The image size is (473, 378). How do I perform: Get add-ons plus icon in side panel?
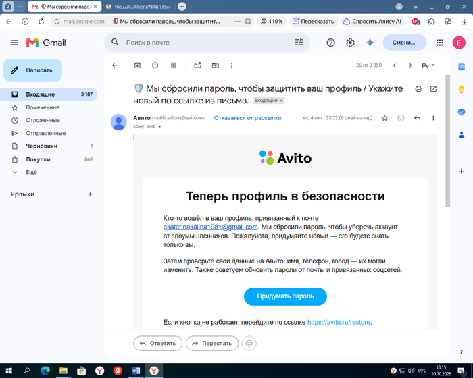click(462, 171)
